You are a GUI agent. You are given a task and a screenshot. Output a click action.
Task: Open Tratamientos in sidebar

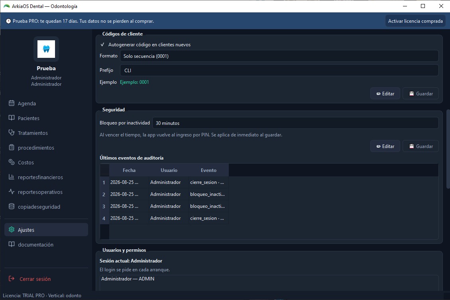pos(46,133)
